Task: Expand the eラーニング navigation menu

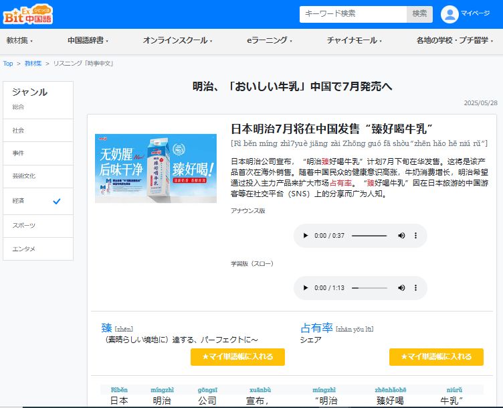Action: click(x=269, y=40)
